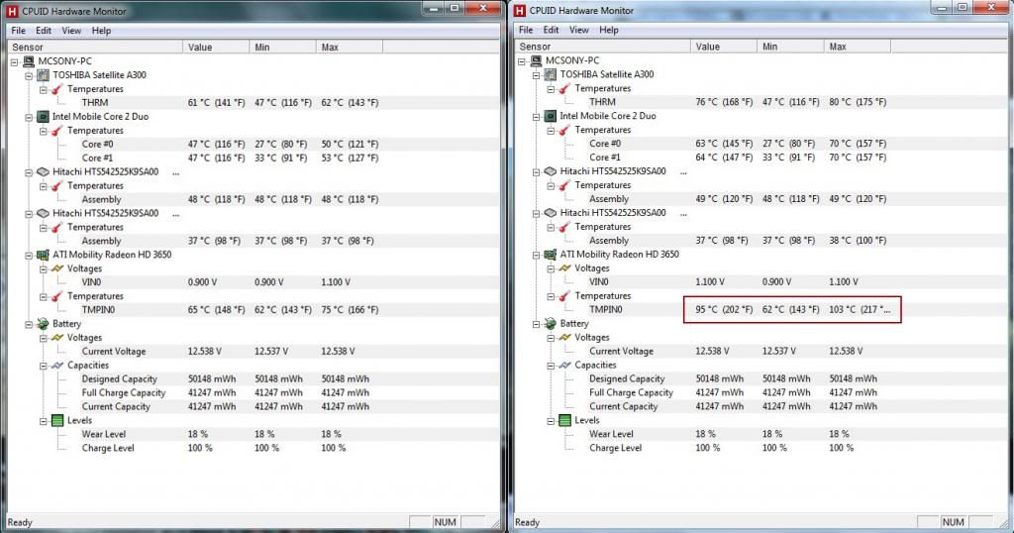
Task: Click first Hitachi hard drive icon in right window
Action: pos(551,171)
